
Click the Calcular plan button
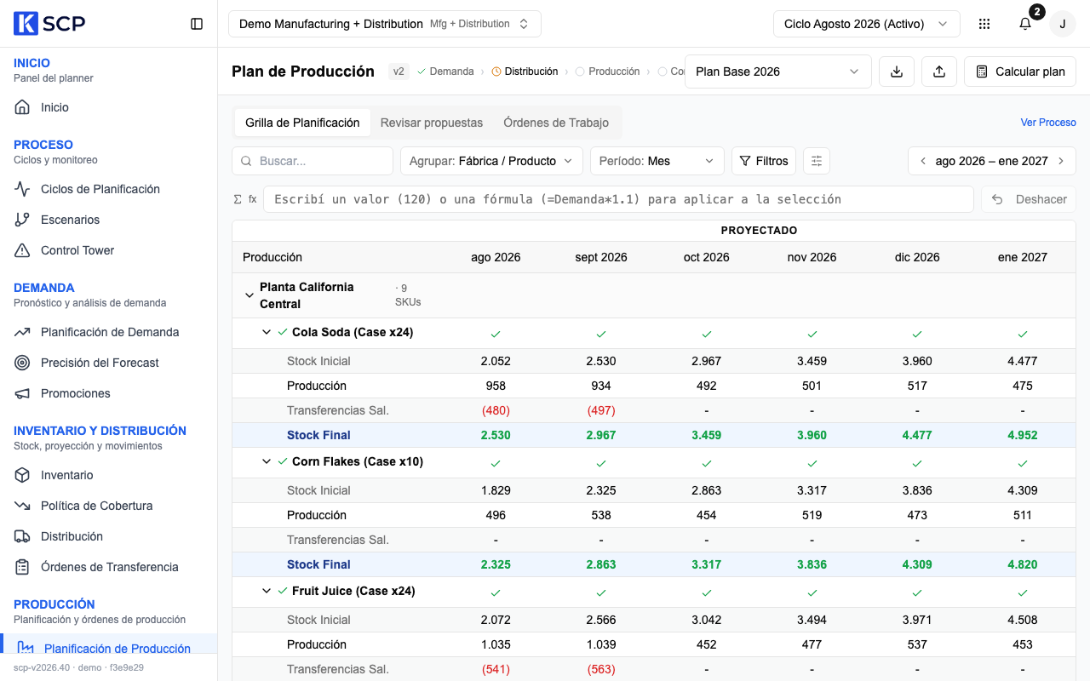1020,72
